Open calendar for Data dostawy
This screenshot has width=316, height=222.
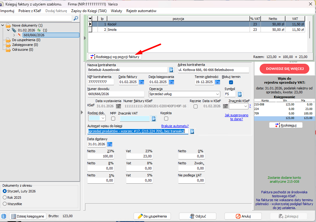pyautogui.click(x=110, y=144)
